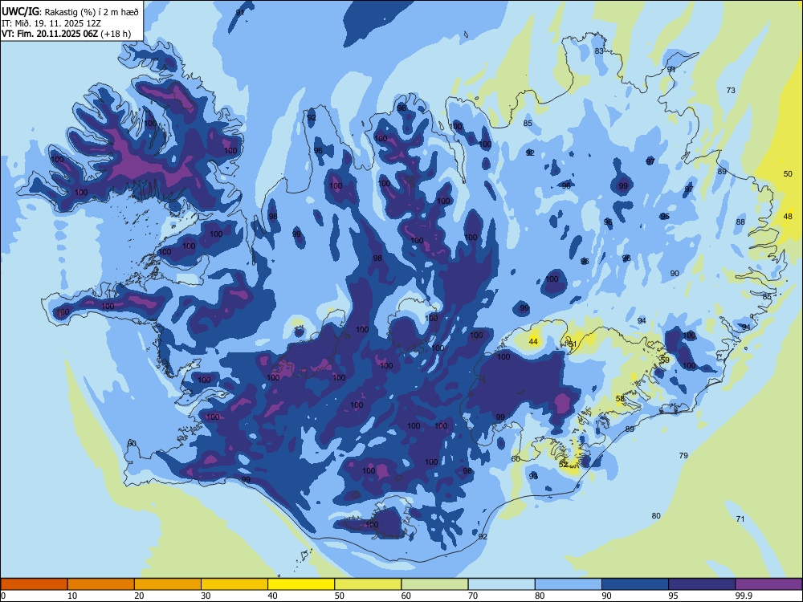Click the '0' legend tick label

click(x=3, y=596)
